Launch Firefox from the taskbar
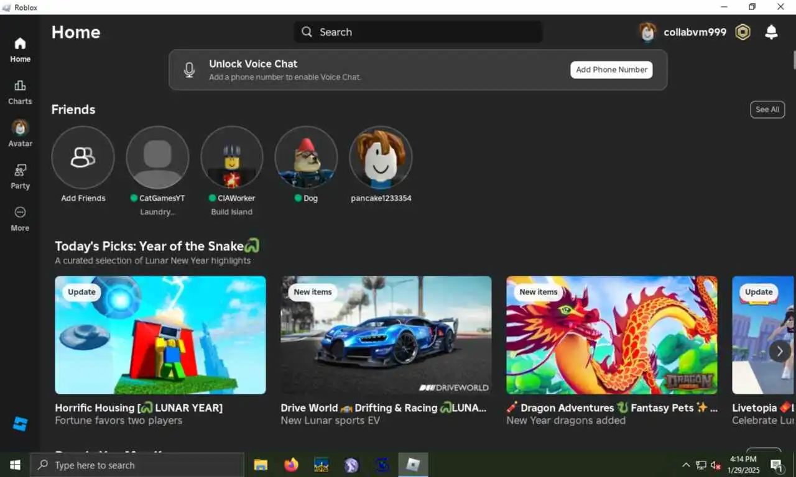Viewport: 796px width, 477px height. point(291,465)
